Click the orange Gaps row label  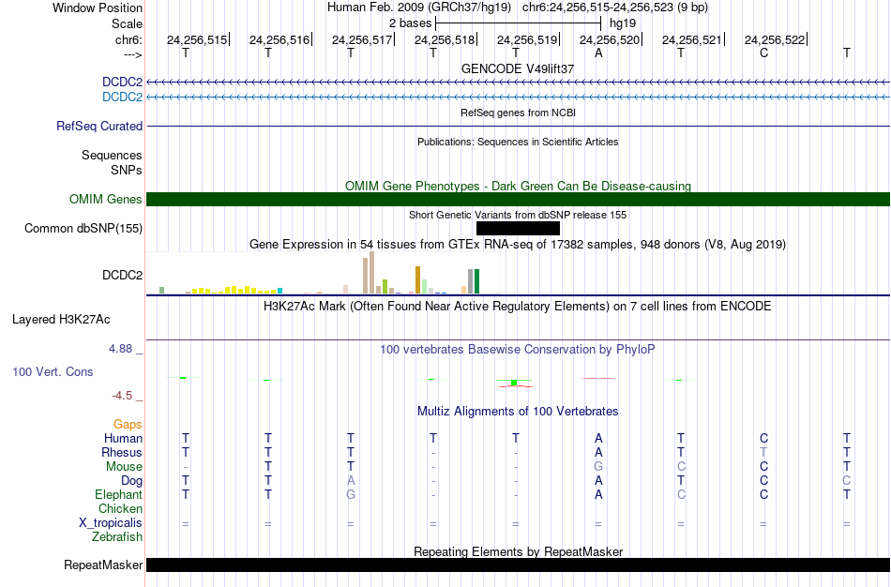(x=128, y=425)
